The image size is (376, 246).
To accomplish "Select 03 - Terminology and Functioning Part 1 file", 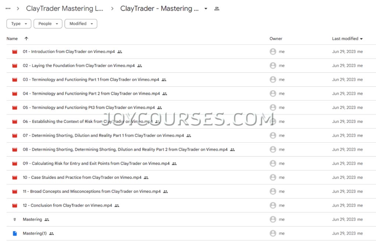I will [x=91, y=80].
